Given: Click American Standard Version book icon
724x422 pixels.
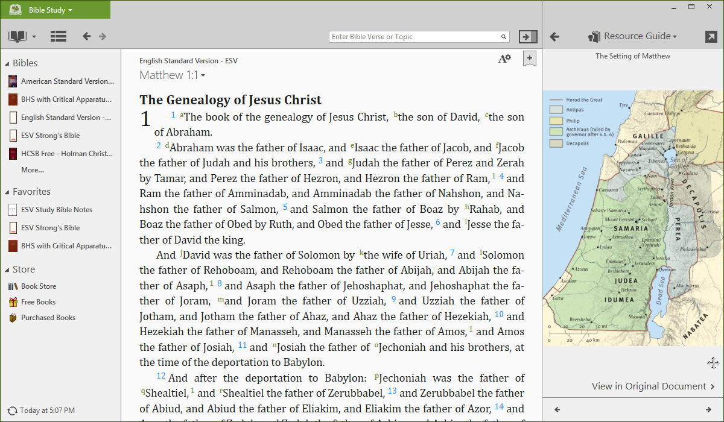Looking at the screenshot, I should [x=13, y=81].
